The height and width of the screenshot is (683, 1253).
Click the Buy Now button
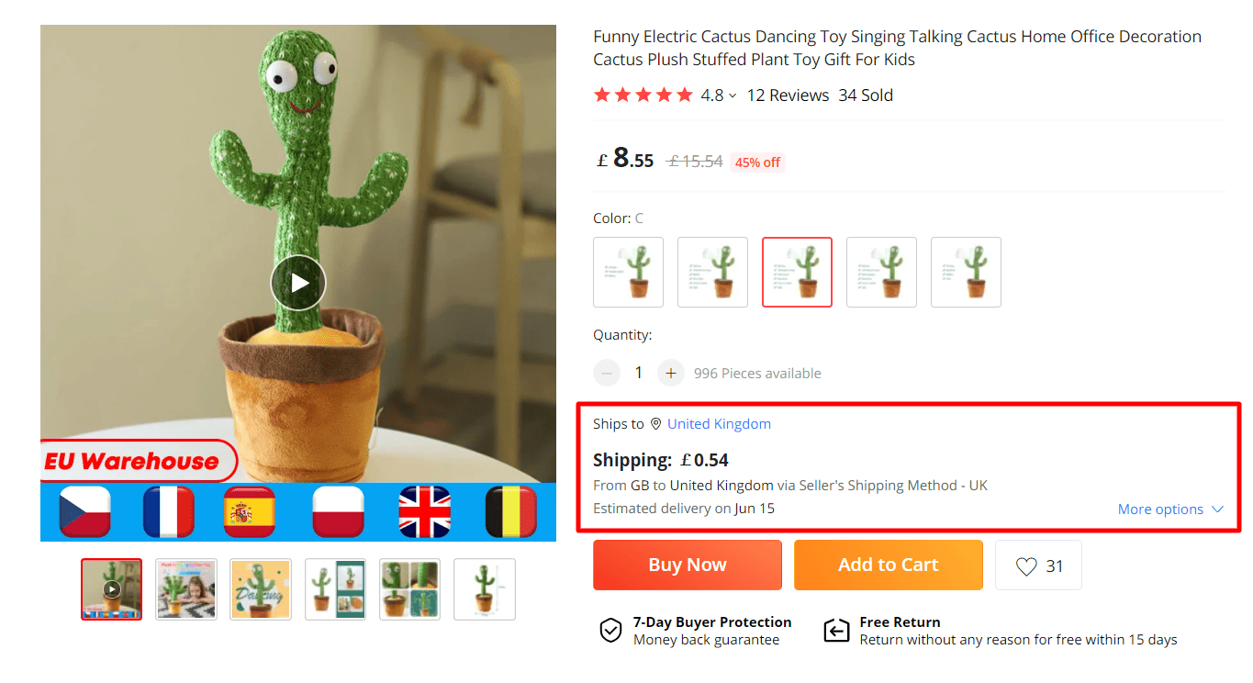[687, 565]
